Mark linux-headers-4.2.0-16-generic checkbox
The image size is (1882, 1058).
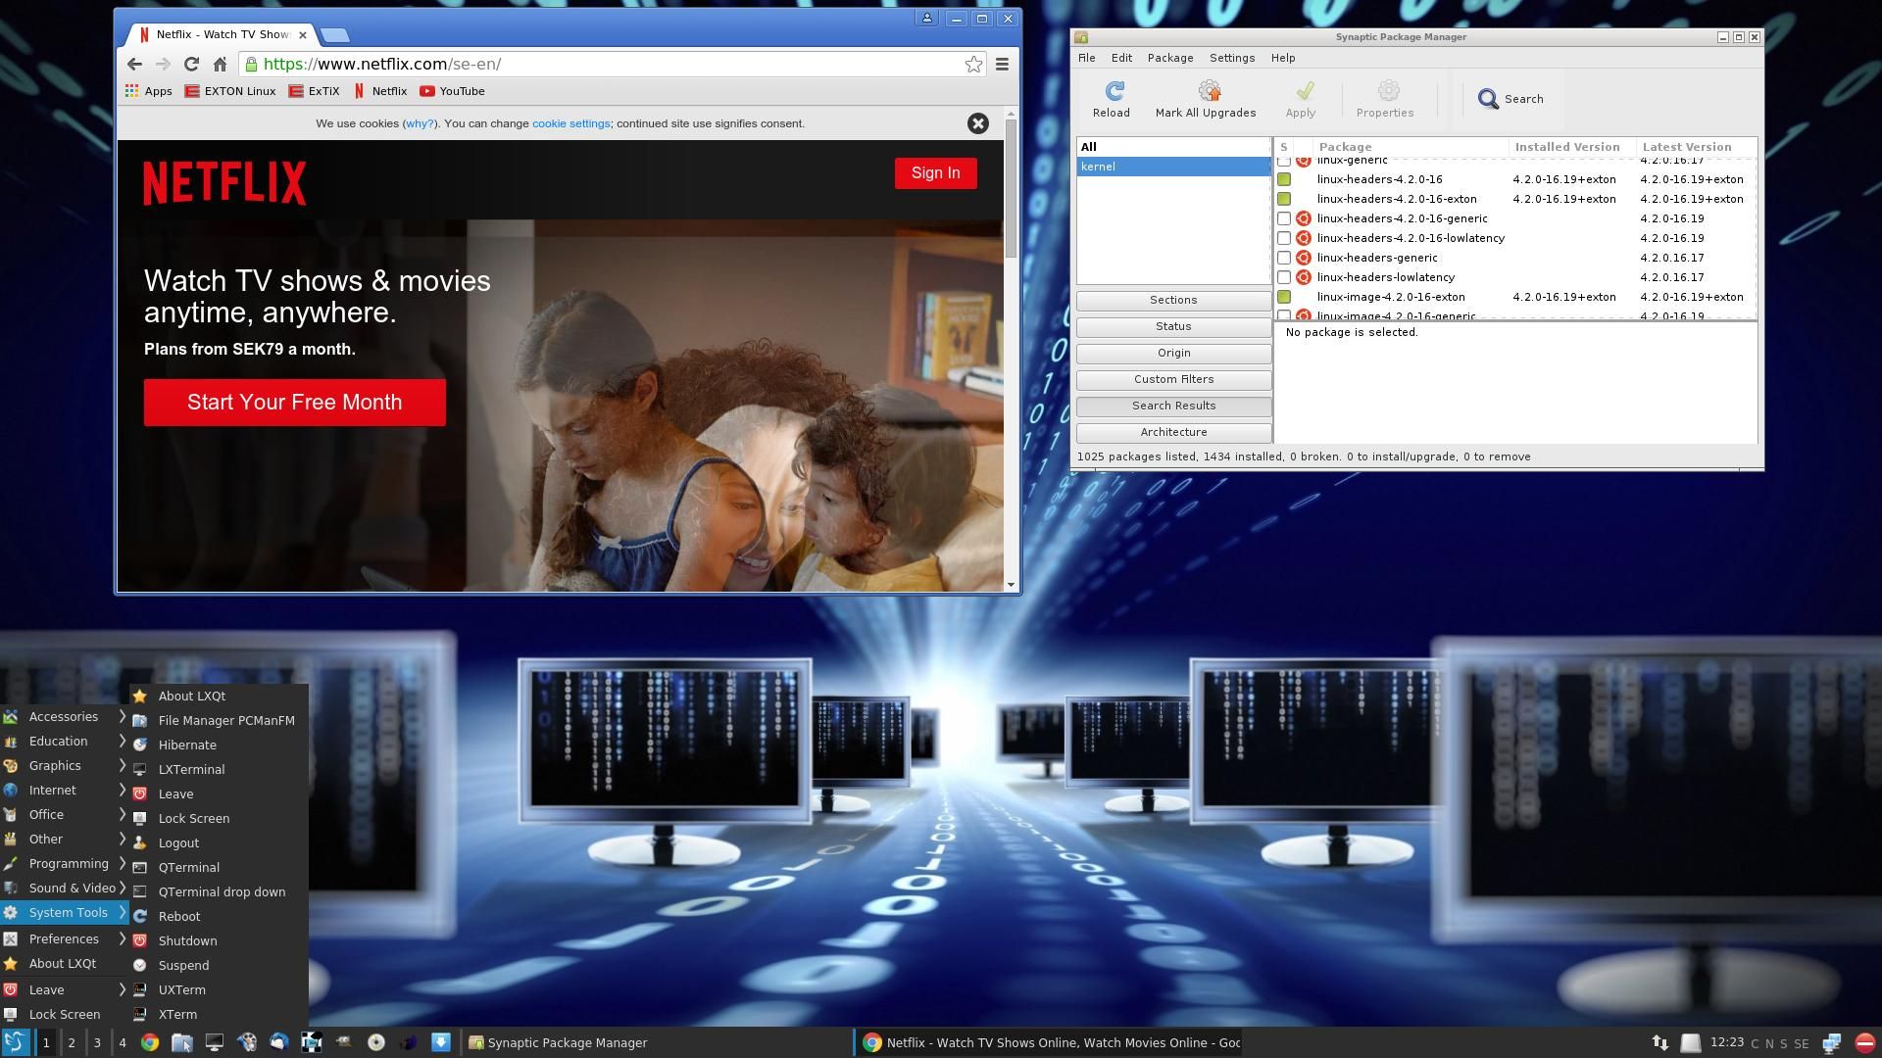(1283, 218)
